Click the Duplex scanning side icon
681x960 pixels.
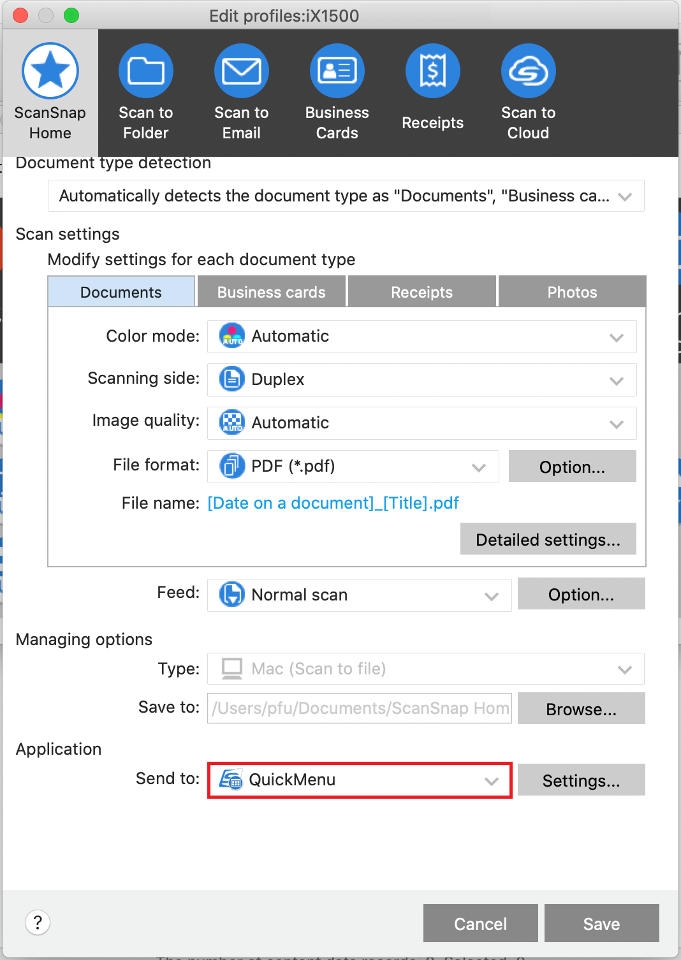click(x=232, y=379)
